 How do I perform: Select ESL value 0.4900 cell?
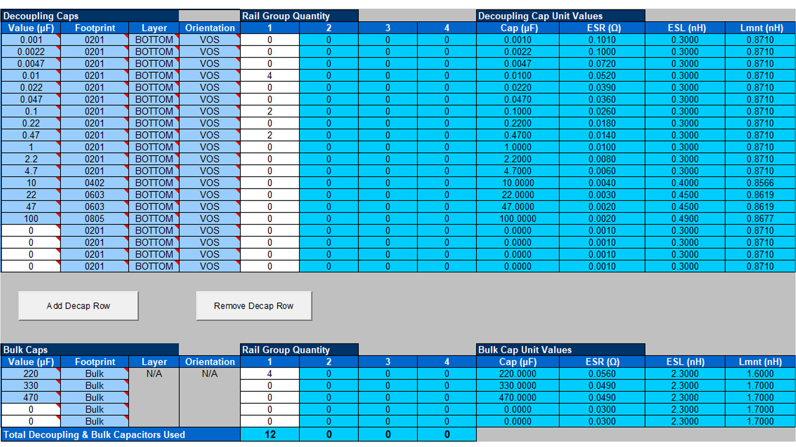coord(685,219)
